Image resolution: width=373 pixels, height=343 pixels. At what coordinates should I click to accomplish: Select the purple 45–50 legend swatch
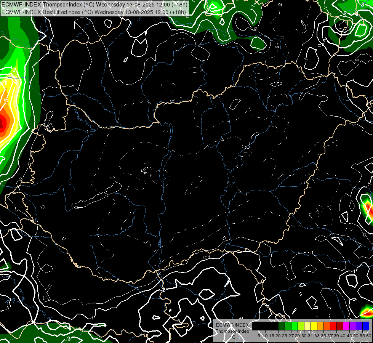click(353, 326)
